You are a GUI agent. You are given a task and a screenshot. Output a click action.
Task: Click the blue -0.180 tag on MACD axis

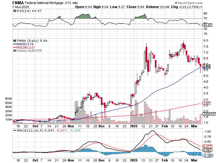coord(208,156)
